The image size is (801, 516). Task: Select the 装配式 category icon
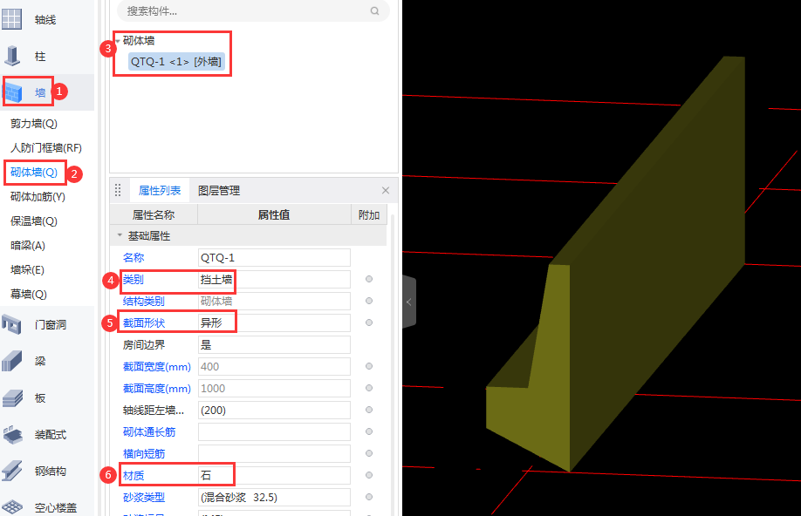pyautogui.click(x=13, y=435)
